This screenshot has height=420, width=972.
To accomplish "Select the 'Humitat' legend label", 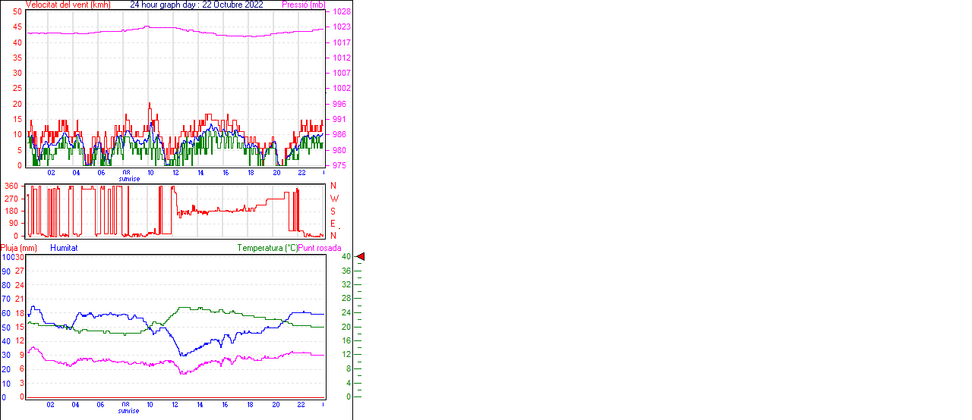I will [x=64, y=248].
